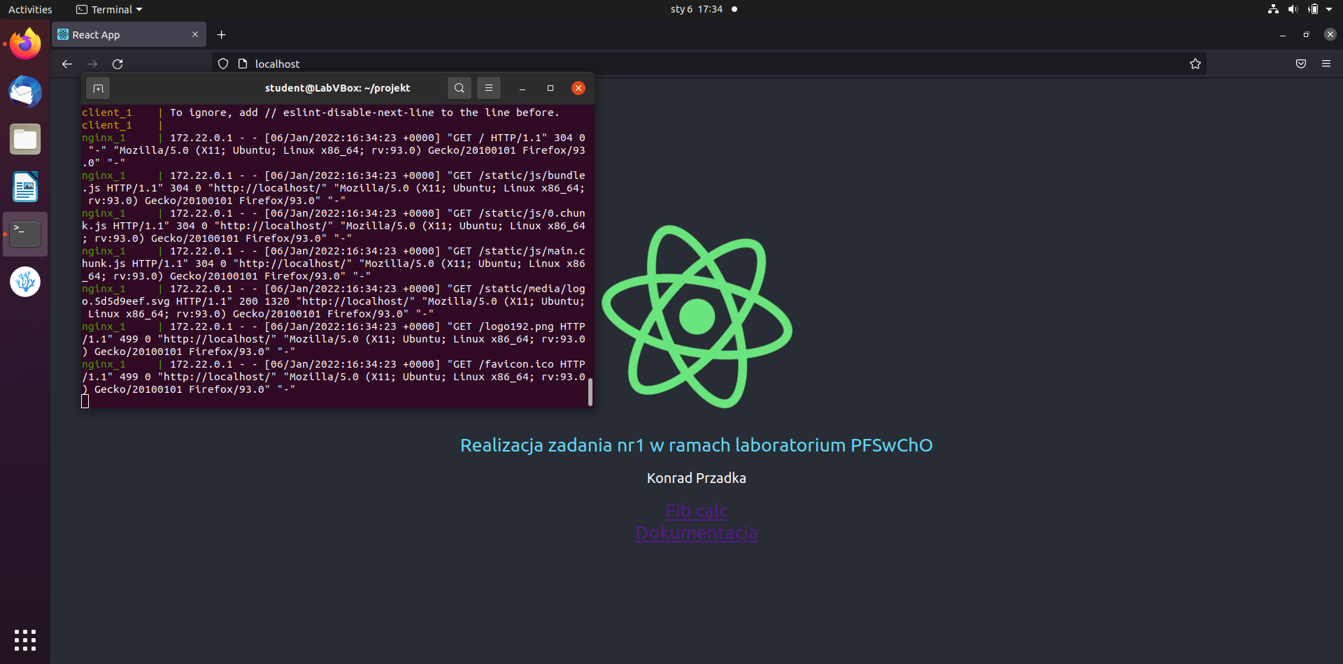Open a new terminal tab button
This screenshot has width=1343, height=664.
[x=98, y=88]
